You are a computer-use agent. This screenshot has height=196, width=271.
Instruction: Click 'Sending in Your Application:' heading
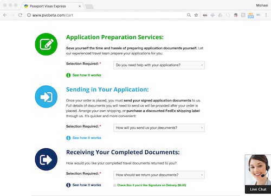click(107, 90)
